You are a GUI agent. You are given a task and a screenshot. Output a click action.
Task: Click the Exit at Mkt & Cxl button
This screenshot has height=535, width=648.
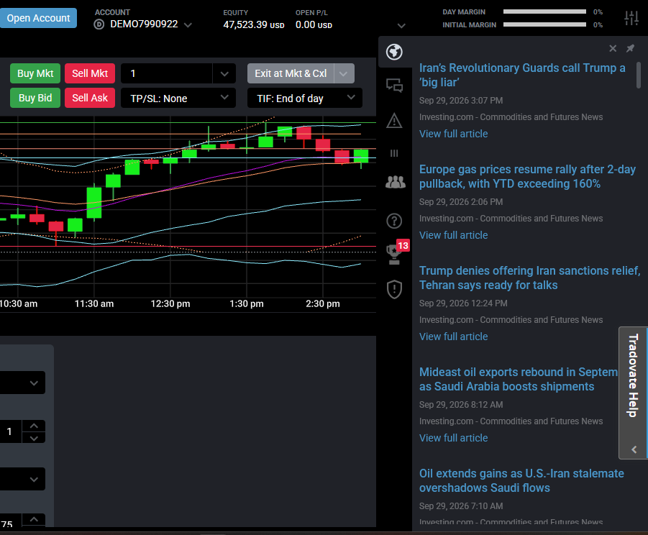pyautogui.click(x=291, y=73)
